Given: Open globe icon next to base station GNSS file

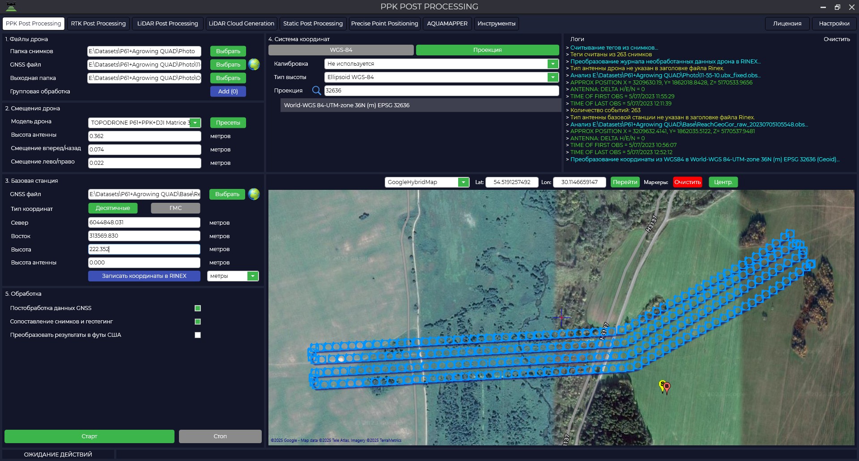Looking at the screenshot, I should (x=254, y=194).
